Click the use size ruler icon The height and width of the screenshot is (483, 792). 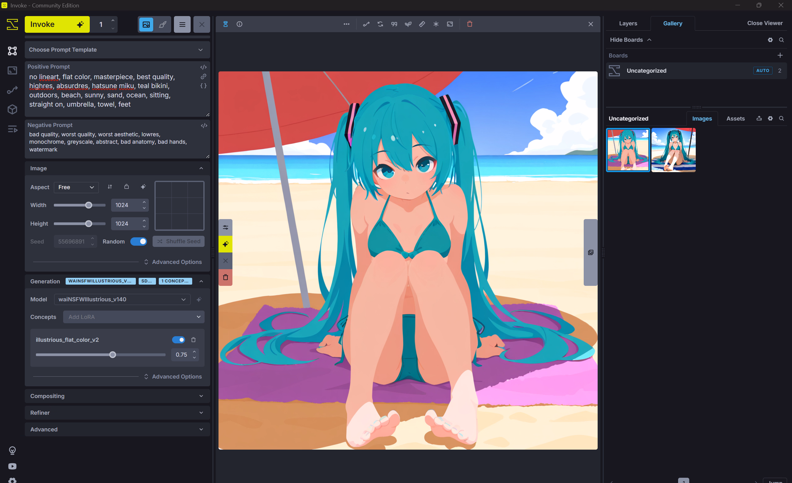(422, 24)
